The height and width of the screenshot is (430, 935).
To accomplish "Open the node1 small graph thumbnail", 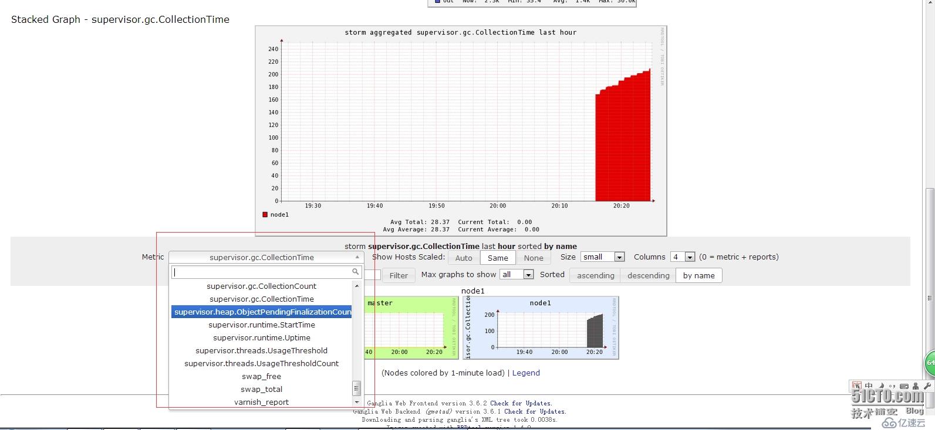I will [x=540, y=327].
